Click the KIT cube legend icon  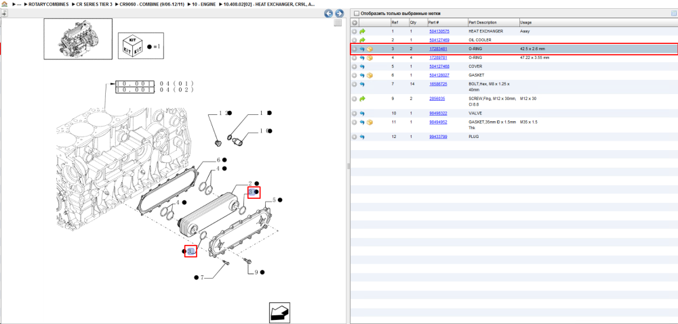(133, 45)
